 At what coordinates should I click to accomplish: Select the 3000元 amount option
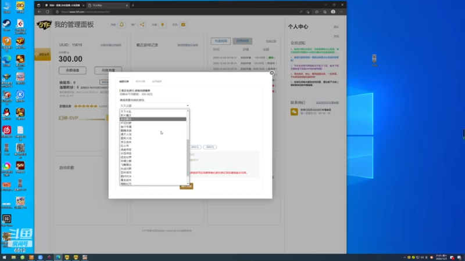[195, 147]
